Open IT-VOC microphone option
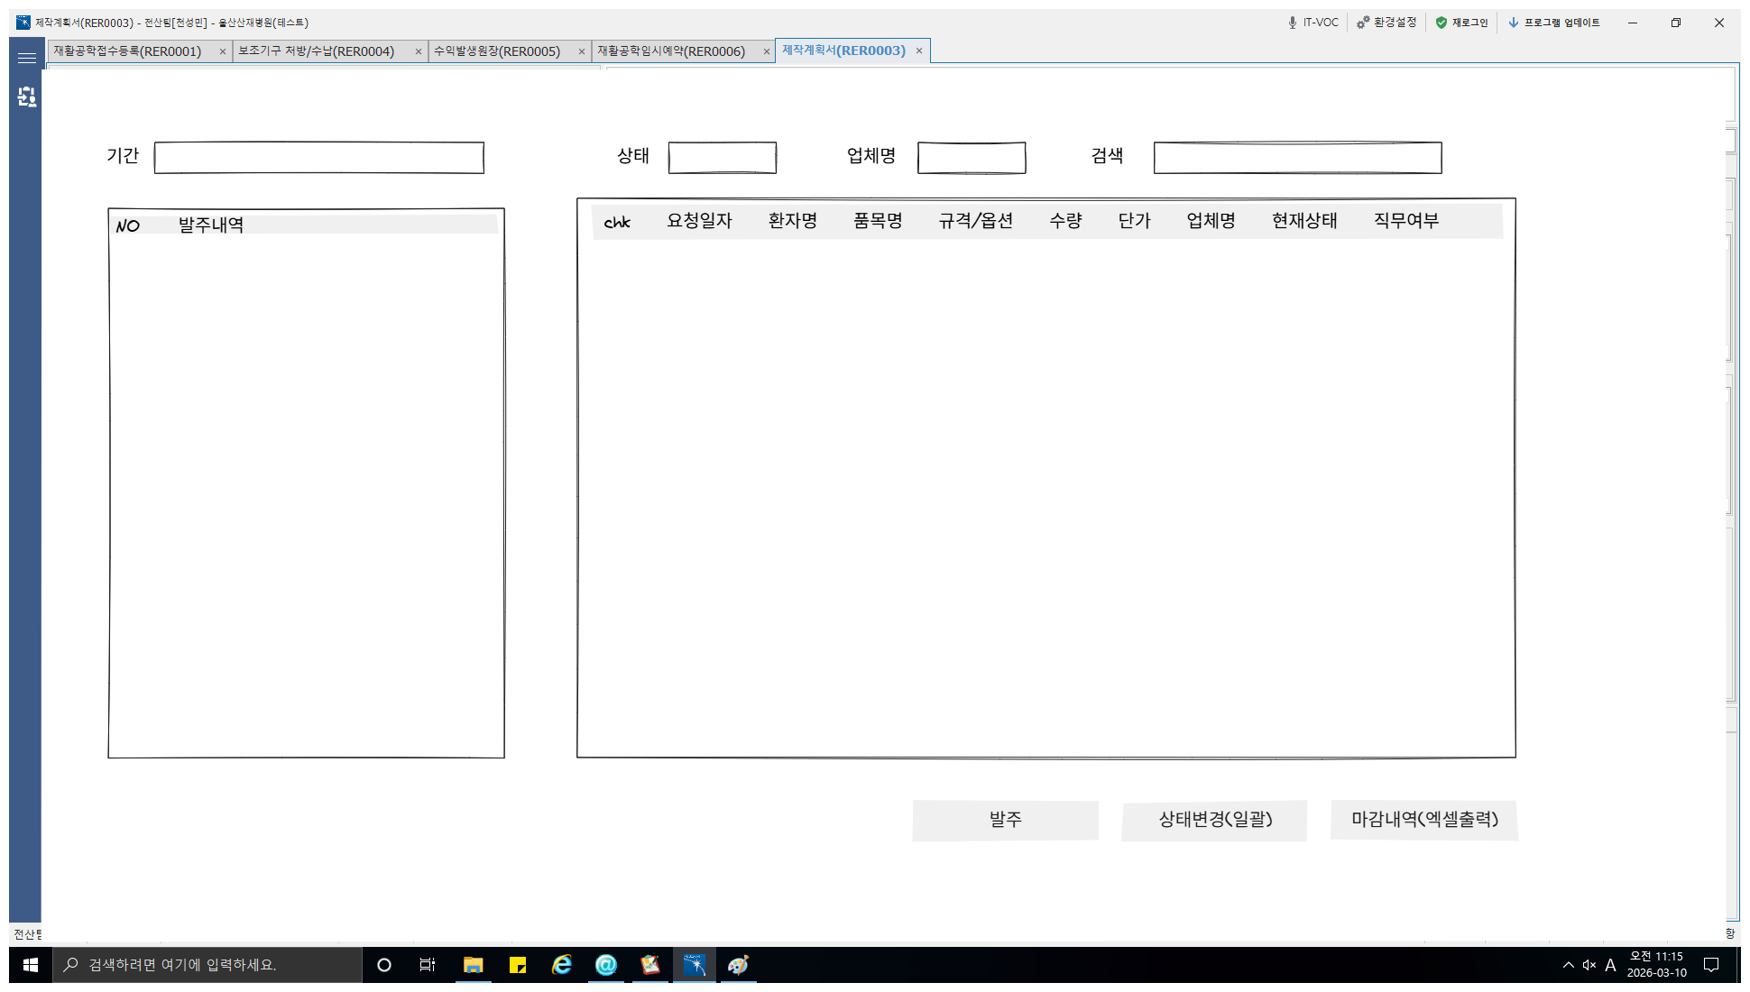 [1312, 23]
